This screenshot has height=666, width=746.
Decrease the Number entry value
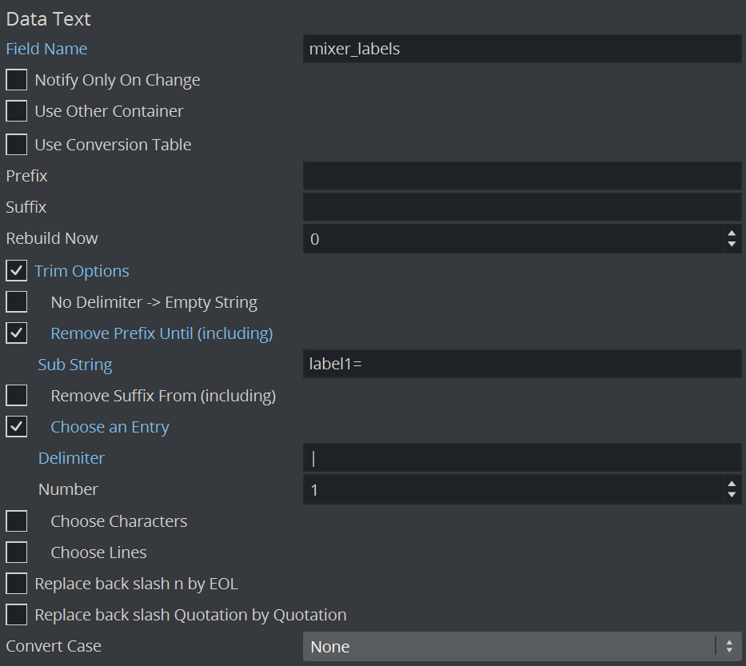point(732,495)
